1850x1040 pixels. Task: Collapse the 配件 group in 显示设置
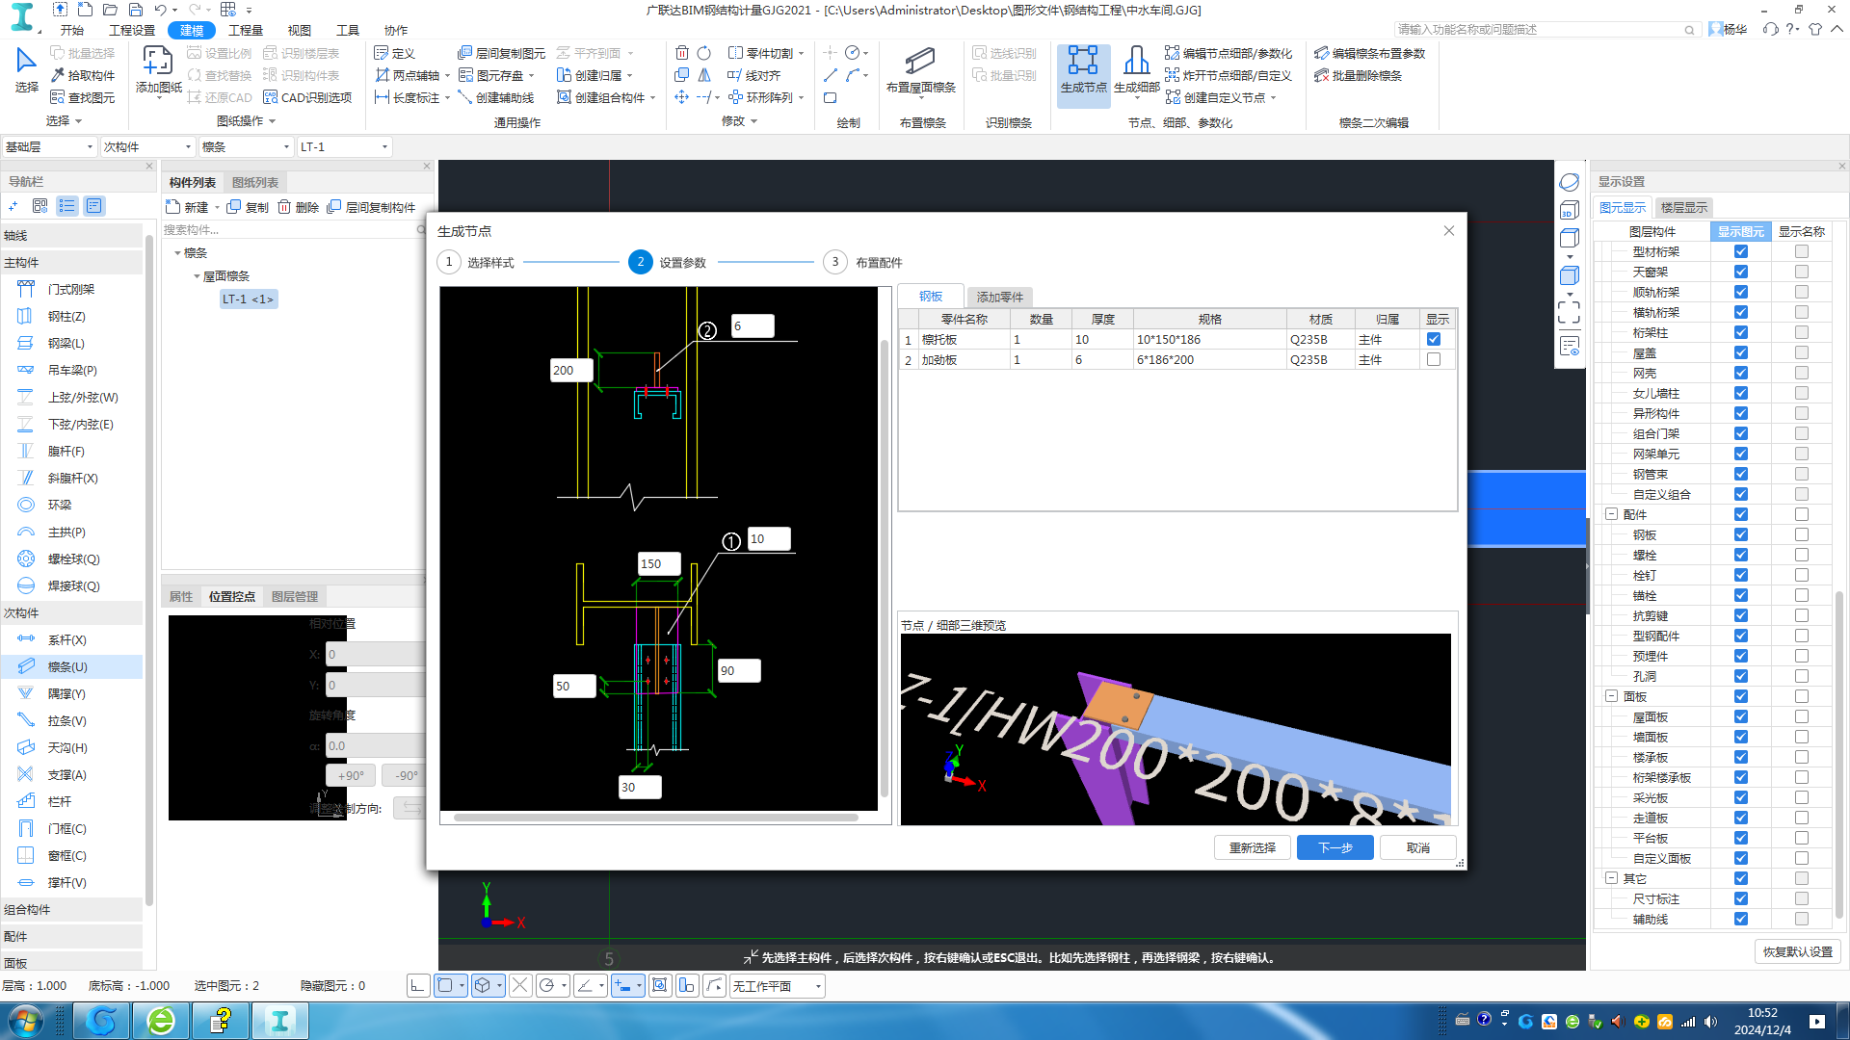click(x=1611, y=514)
